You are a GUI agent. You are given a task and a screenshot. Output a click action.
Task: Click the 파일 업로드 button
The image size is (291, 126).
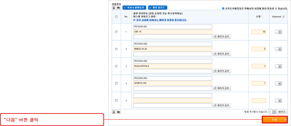pyautogui.click(x=158, y=8)
